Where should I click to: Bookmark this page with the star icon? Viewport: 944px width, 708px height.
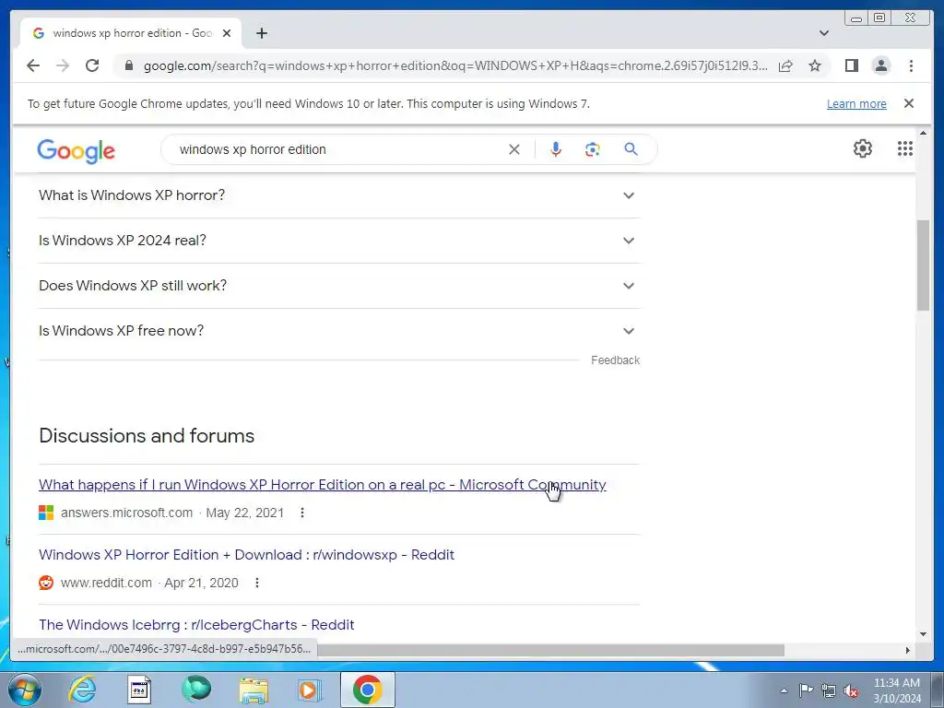coord(815,65)
